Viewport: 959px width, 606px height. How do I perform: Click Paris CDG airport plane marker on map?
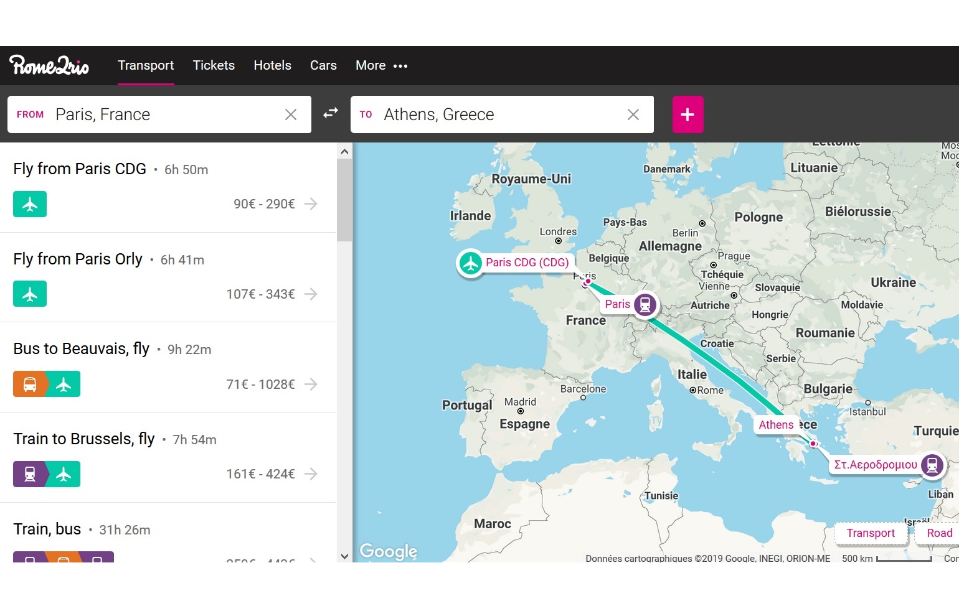pos(471,263)
